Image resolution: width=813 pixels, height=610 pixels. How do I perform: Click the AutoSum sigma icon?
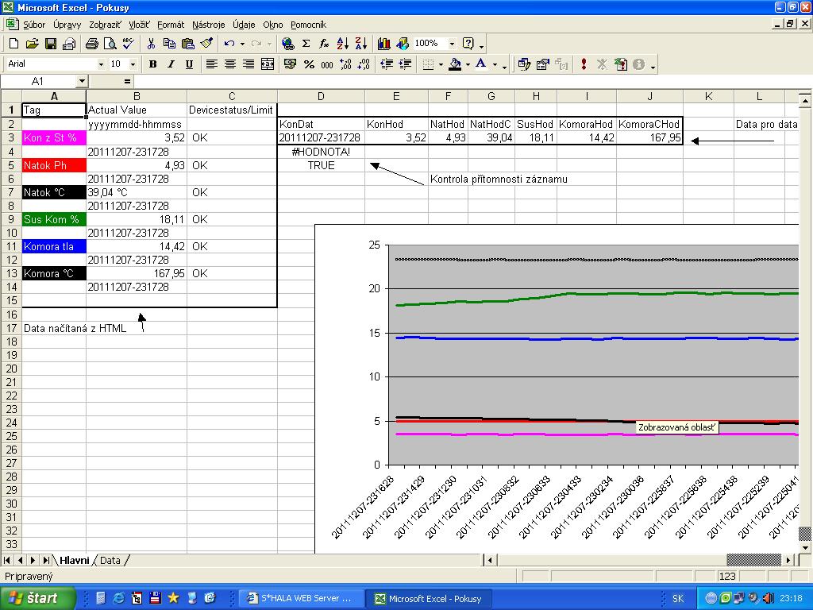[306, 44]
